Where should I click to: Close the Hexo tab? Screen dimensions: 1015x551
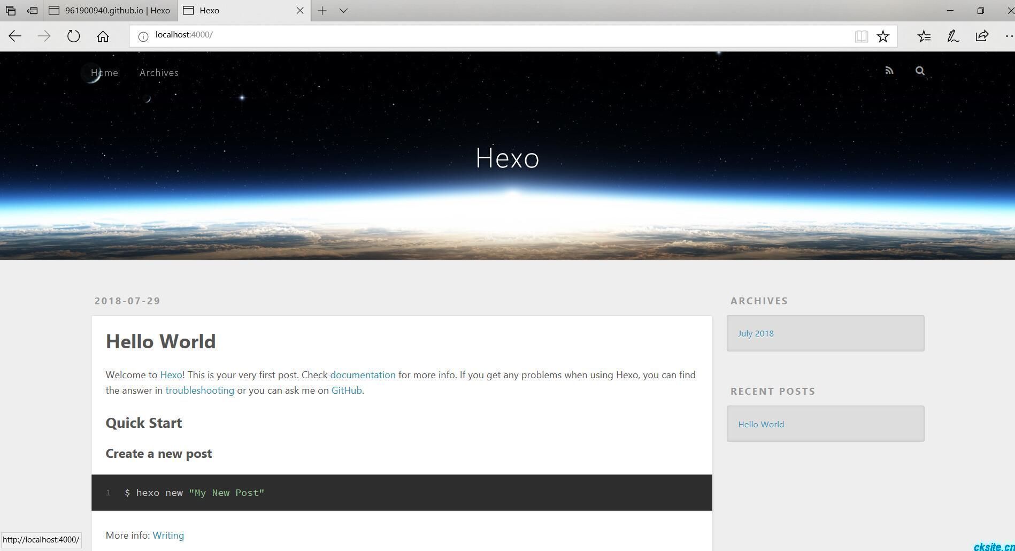[x=300, y=10]
